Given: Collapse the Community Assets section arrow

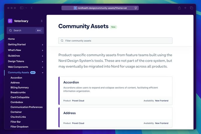Looking at the screenshot, I should tap(43, 73).
